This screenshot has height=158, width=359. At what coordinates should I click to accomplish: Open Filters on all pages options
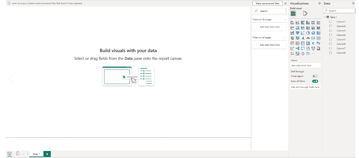(x=285, y=38)
